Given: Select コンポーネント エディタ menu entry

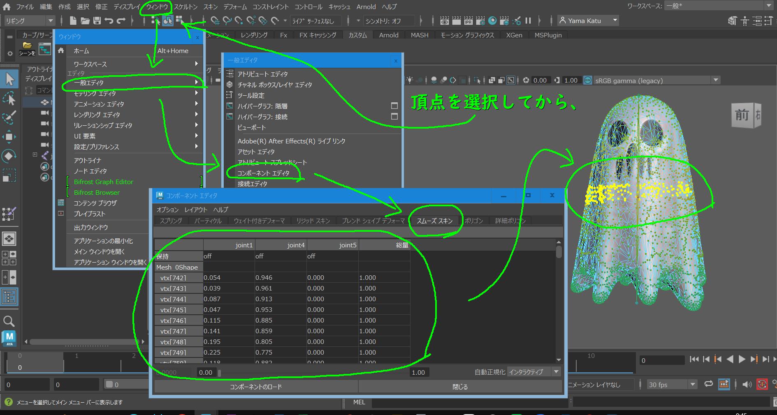Looking at the screenshot, I should pos(264,173).
